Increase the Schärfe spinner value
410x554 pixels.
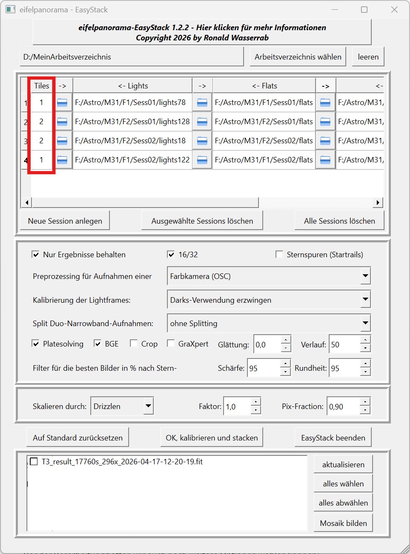[x=286, y=364]
